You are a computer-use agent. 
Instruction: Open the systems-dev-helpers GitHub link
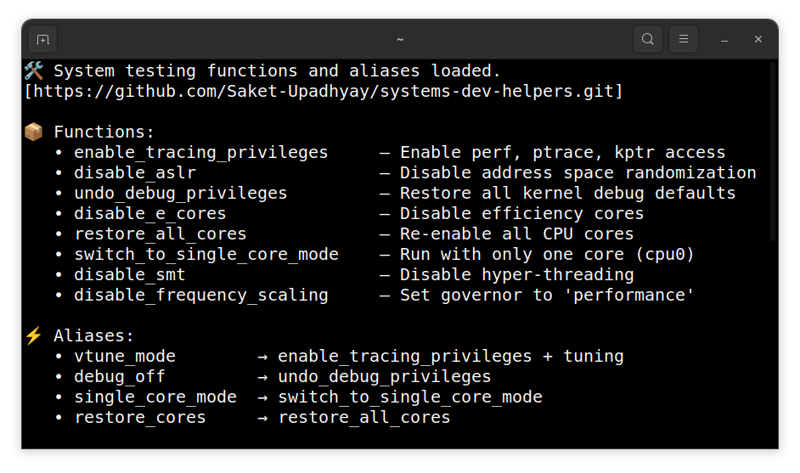pos(324,91)
